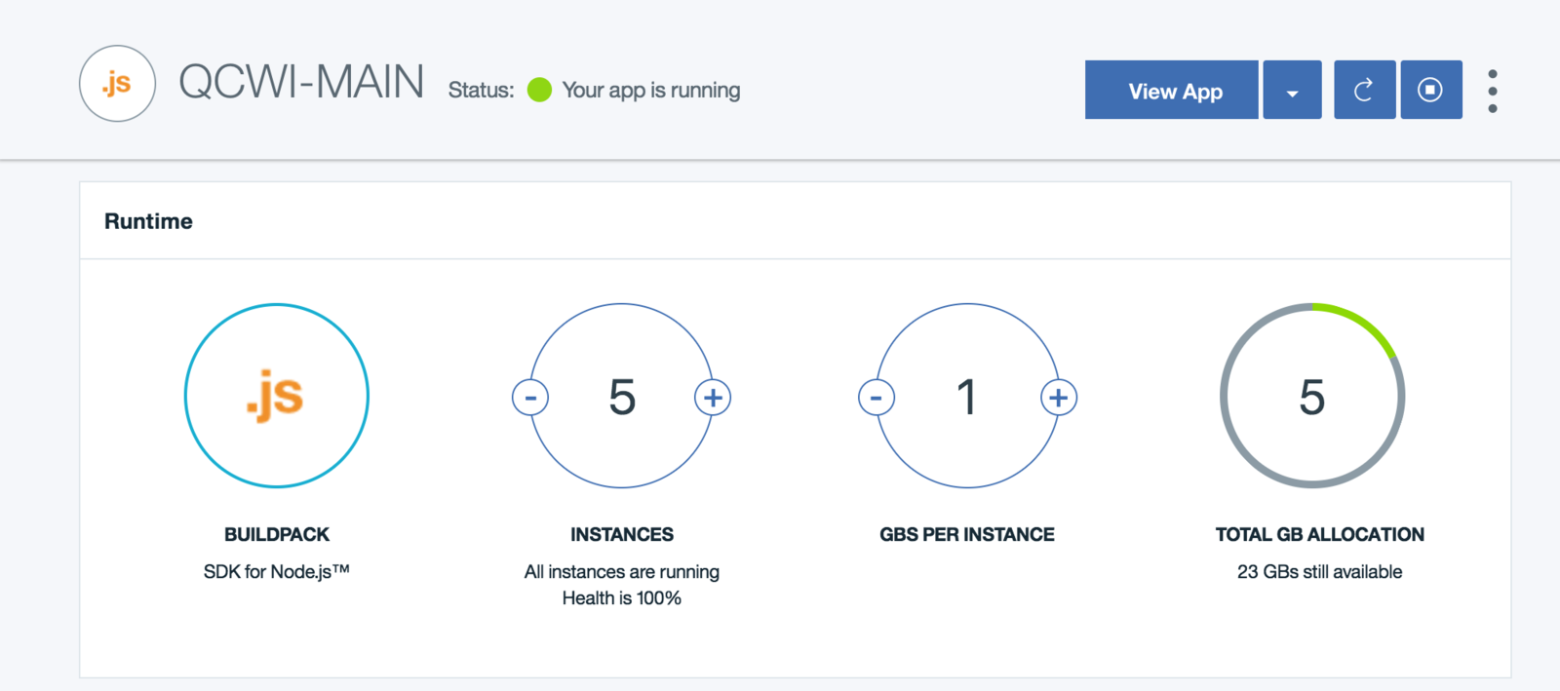This screenshot has width=1560, height=691.
Task: Click the green running status indicator
Action: pyautogui.click(x=539, y=90)
